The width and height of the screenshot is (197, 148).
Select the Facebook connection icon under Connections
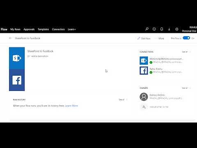point(144,71)
